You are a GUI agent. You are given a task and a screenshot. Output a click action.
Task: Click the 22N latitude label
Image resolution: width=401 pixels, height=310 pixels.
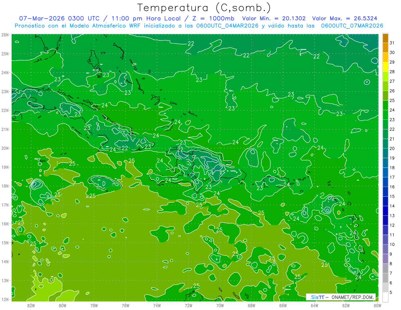(5, 110)
